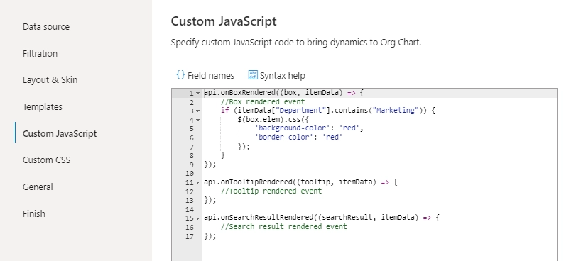576x261 pixels.
Task: Open the Filtration settings step
Action: [40, 53]
